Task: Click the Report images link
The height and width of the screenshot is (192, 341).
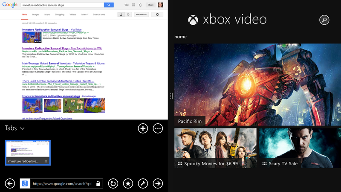Action: point(89,96)
